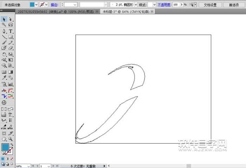Select the blue zigzag path plugin tool
This screenshot has height=168, width=246.
coord(4,96)
